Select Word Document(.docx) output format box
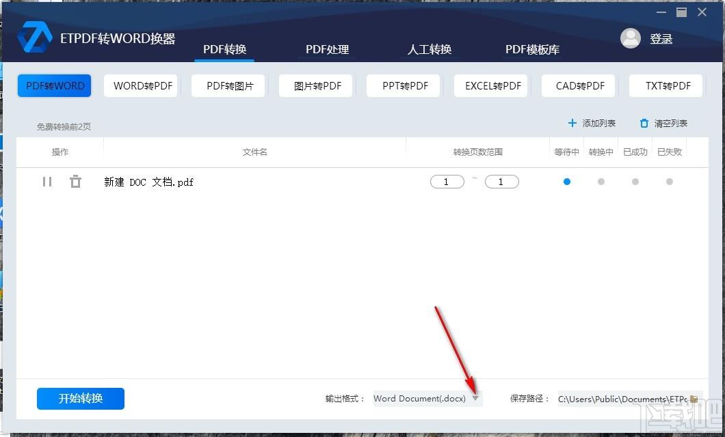Image resolution: width=725 pixels, height=437 pixels. pyautogui.click(x=427, y=398)
